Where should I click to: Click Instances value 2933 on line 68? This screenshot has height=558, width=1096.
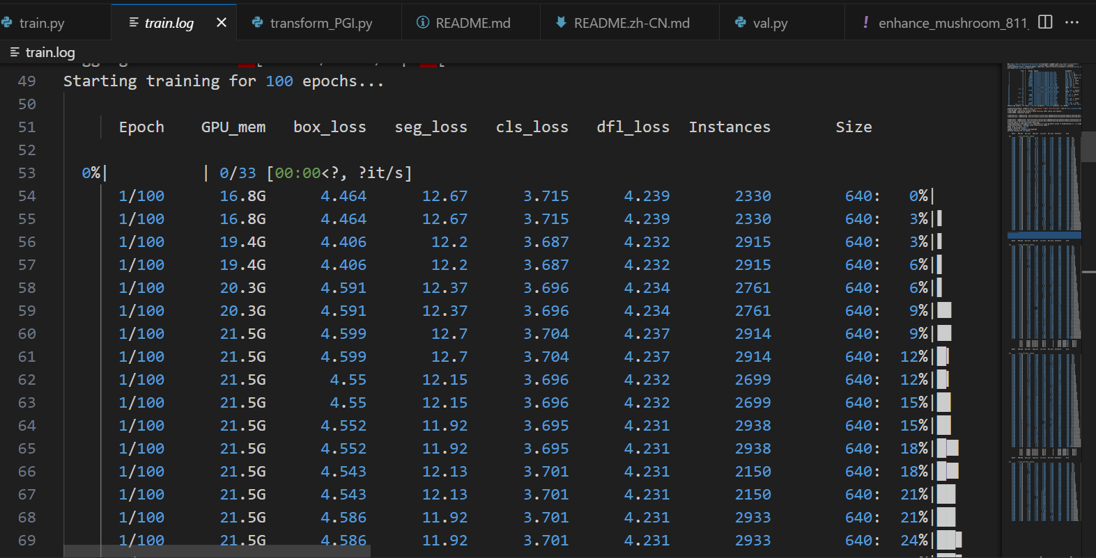coord(753,518)
